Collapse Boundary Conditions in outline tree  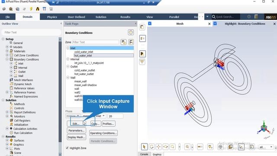[x=7, y=59]
